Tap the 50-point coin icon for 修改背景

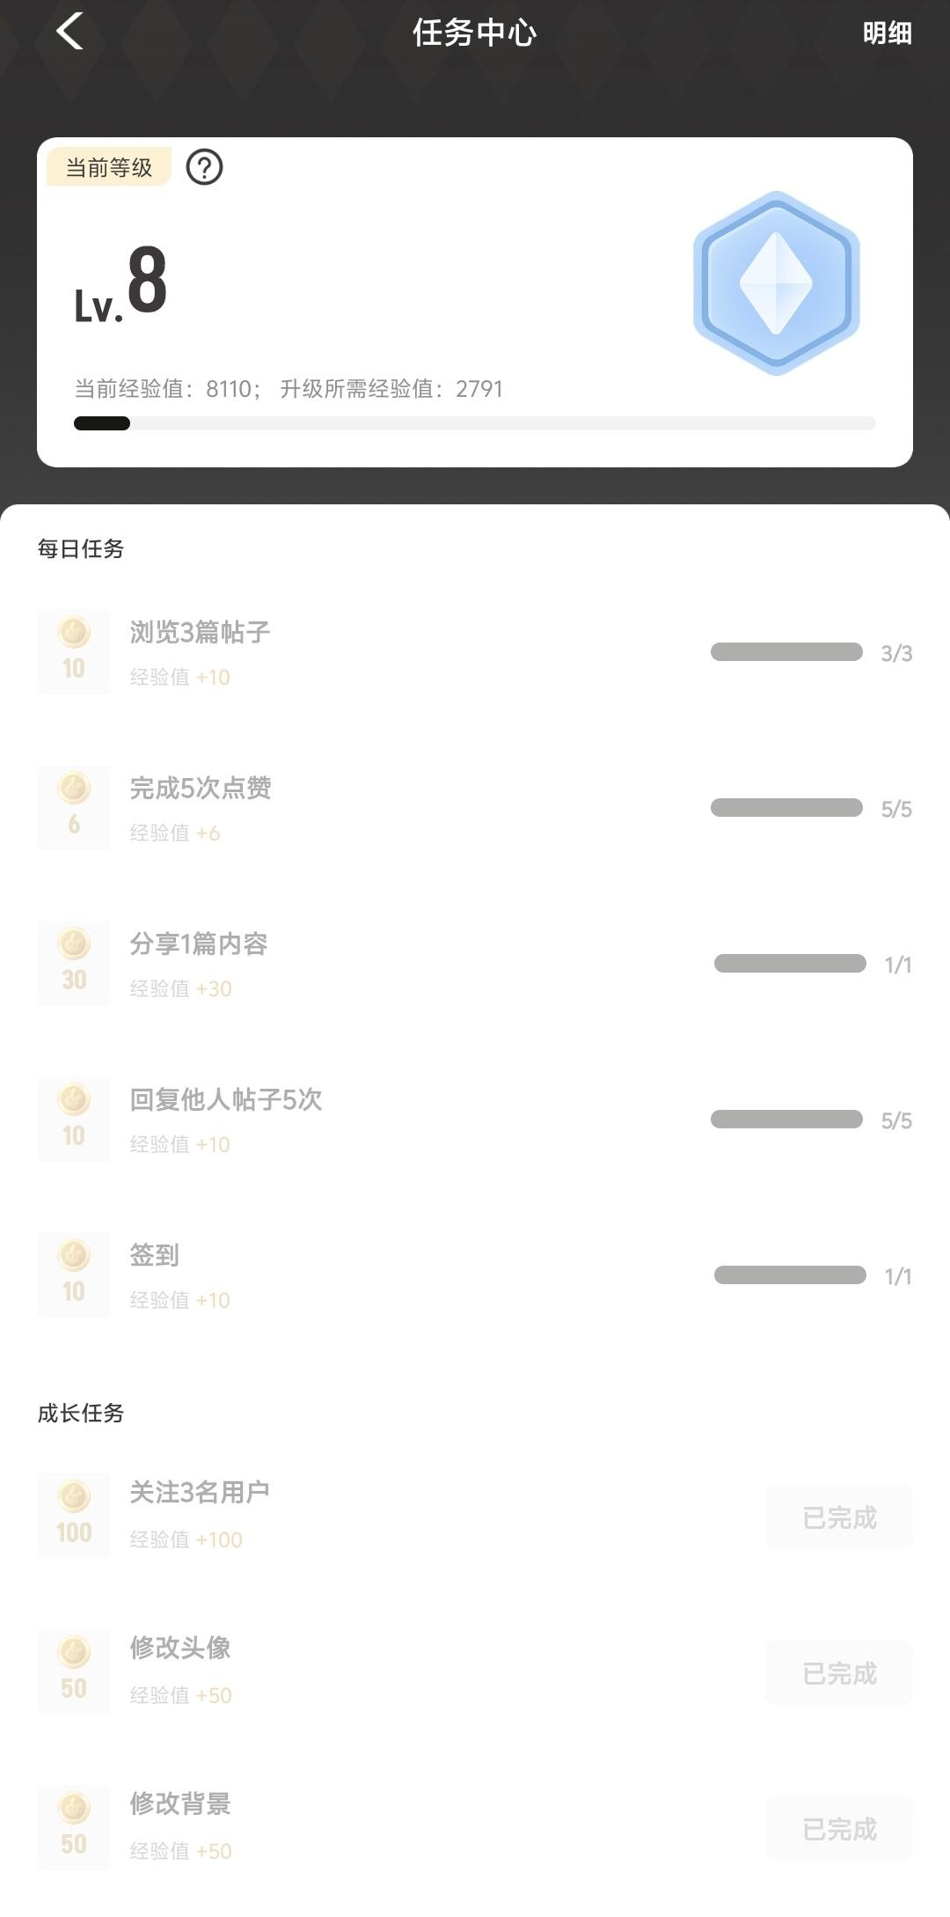point(74,1827)
